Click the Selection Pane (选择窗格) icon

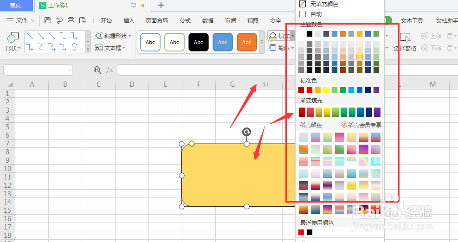click(x=405, y=38)
